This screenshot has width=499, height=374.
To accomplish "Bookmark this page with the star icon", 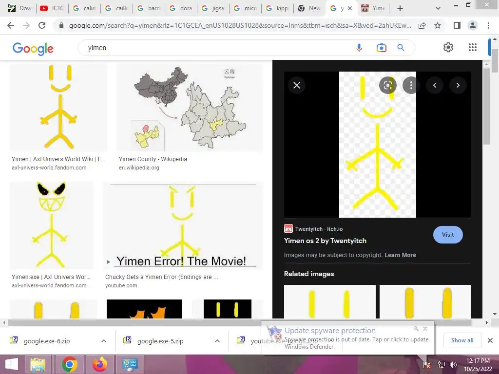I will coord(438,25).
